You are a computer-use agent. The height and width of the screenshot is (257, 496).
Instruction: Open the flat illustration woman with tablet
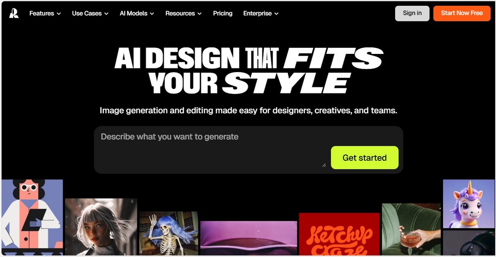(x=32, y=217)
